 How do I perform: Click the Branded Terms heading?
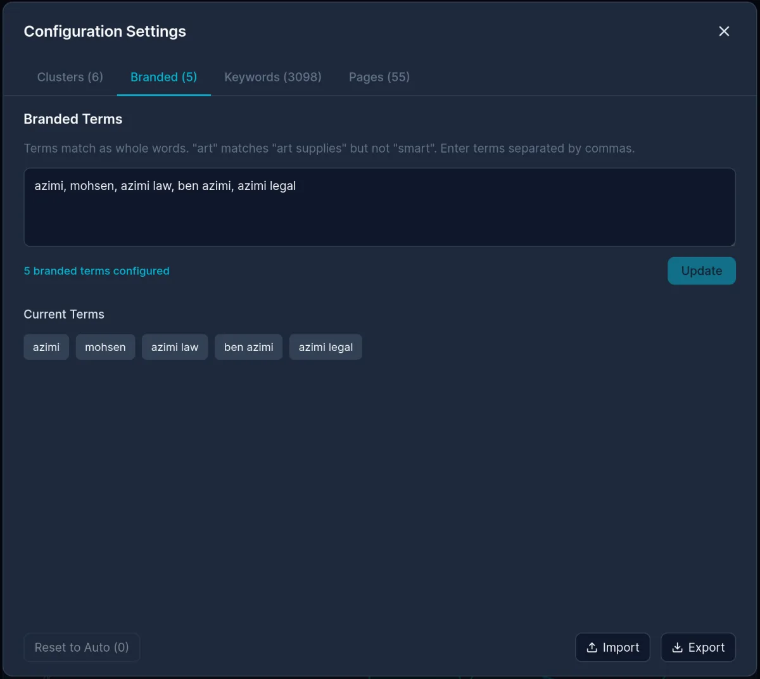[73, 119]
